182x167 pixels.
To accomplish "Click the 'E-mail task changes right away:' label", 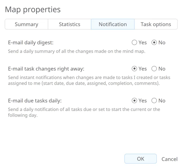I will (46, 69).
